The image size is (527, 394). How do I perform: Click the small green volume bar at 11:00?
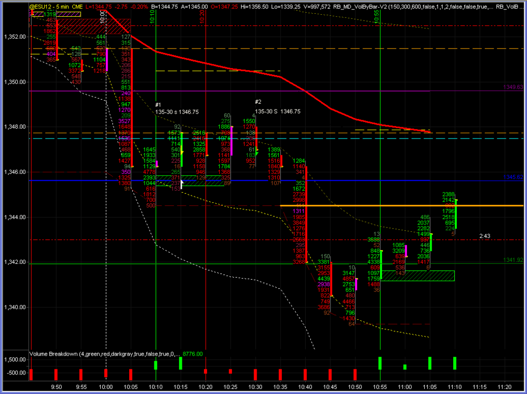405,367
